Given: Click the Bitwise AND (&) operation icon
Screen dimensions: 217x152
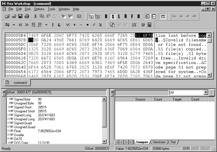Looking at the screenshot, I should (x=59, y=25).
